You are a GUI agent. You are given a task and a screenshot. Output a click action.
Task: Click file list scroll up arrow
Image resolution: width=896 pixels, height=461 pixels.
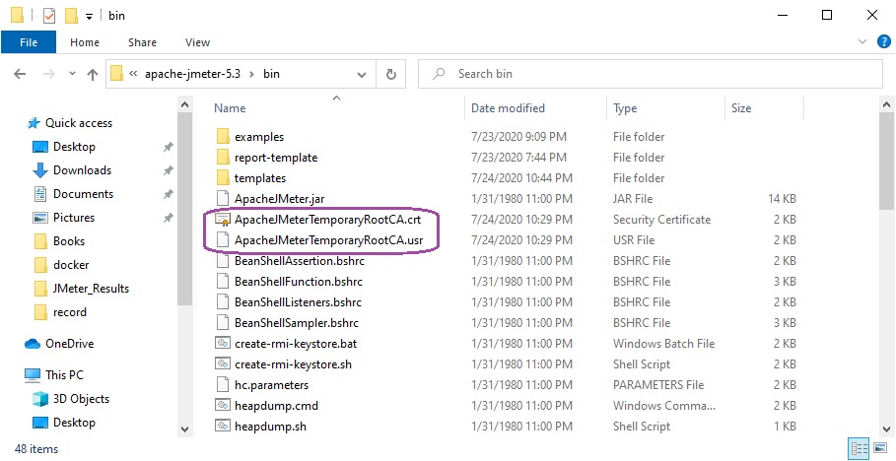(886, 105)
